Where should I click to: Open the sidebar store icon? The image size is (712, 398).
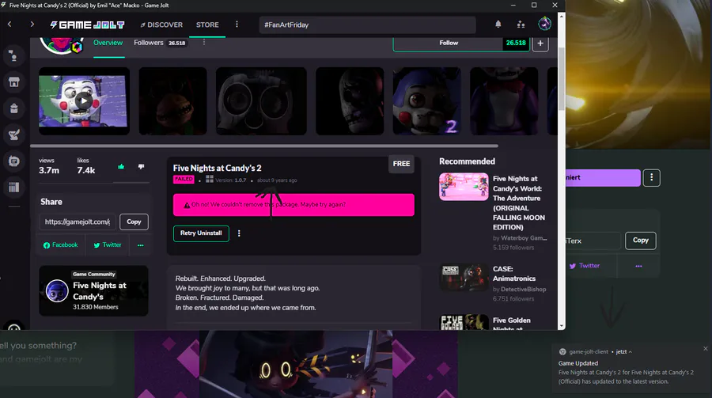(14, 82)
